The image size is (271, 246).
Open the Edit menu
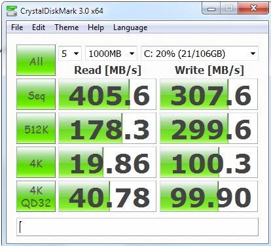pos(39,27)
